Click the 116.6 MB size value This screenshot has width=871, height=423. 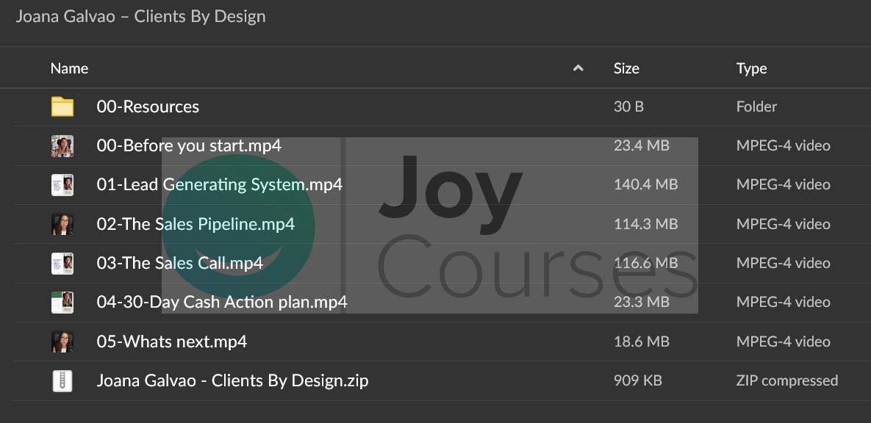pos(645,263)
